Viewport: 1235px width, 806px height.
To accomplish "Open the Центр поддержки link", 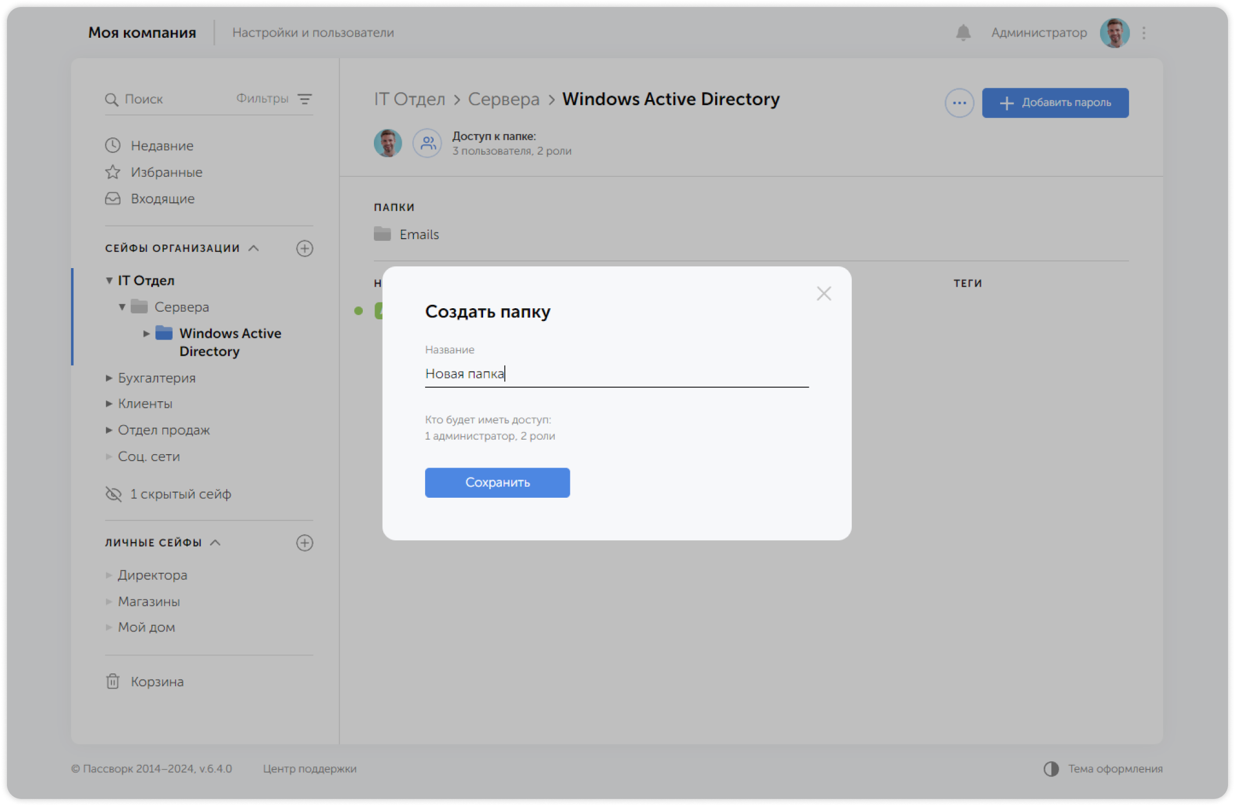I will coord(309,769).
